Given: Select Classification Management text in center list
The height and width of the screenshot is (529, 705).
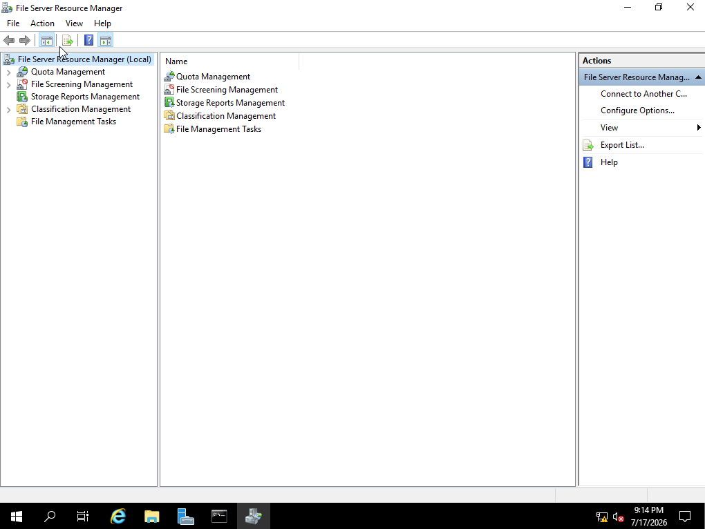Looking at the screenshot, I should click(x=226, y=115).
